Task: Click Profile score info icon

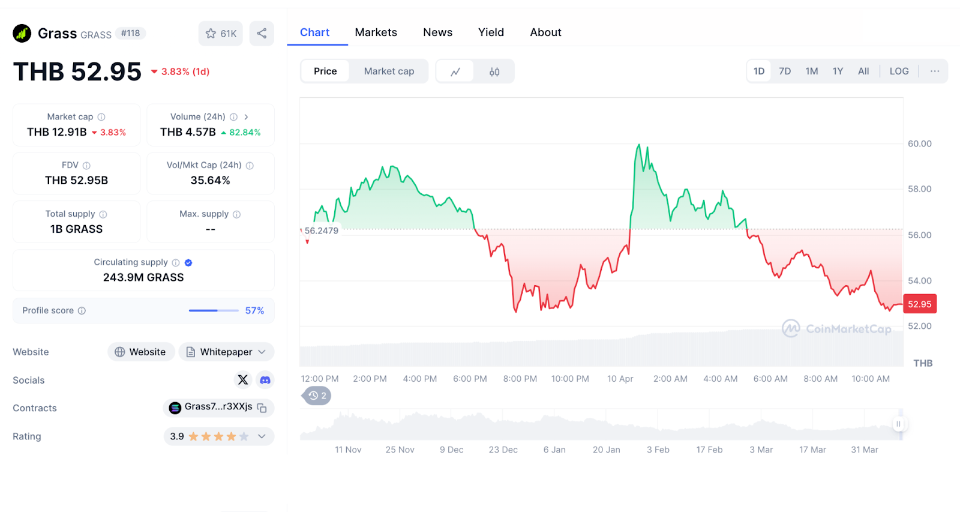Action: [x=82, y=311]
